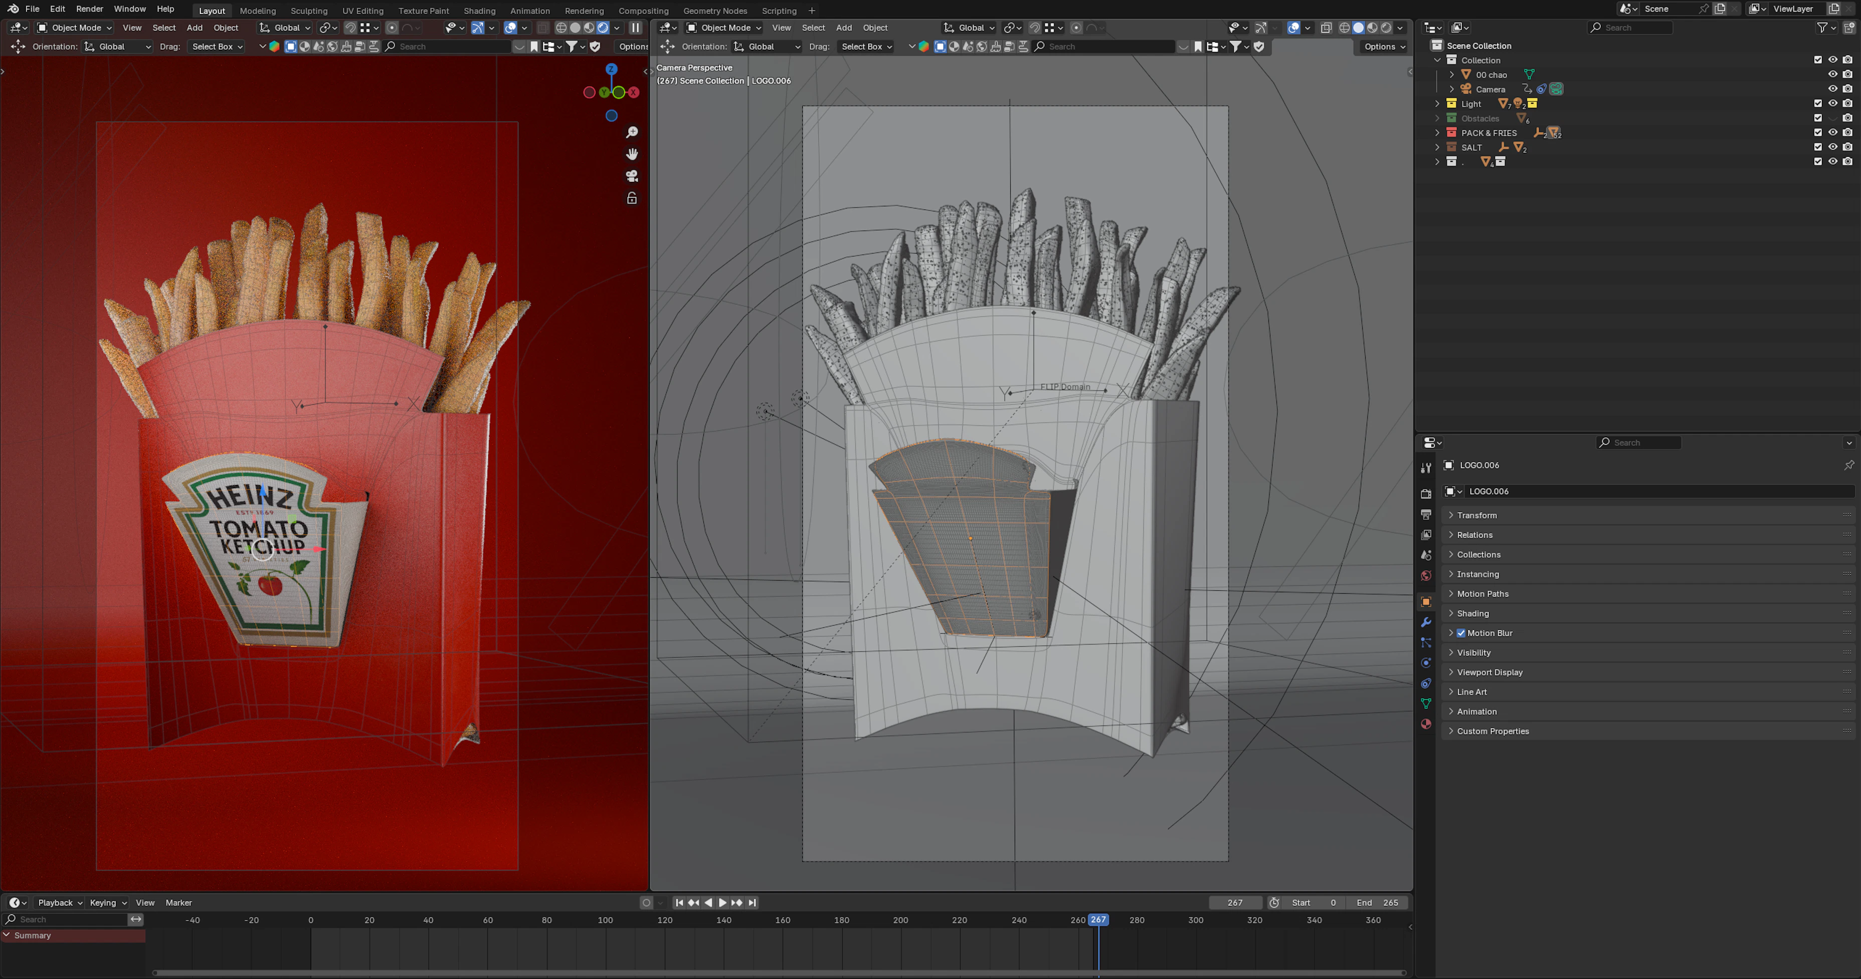
Task: Toggle snapping magnet in right viewport
Action: point(1035,28)
